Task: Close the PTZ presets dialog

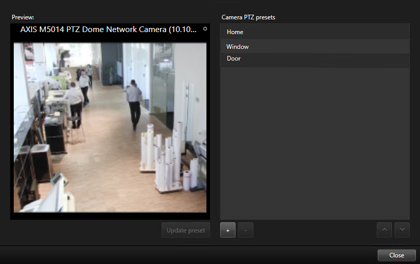Action: pos(396,255)
